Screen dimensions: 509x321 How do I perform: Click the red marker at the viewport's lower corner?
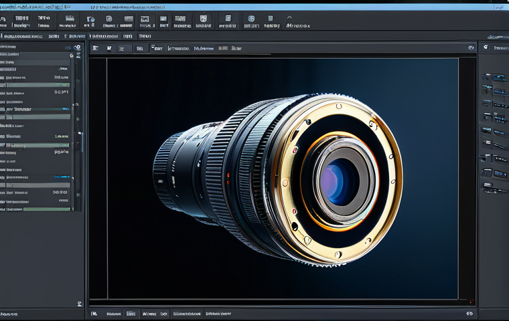pos(471,302)
